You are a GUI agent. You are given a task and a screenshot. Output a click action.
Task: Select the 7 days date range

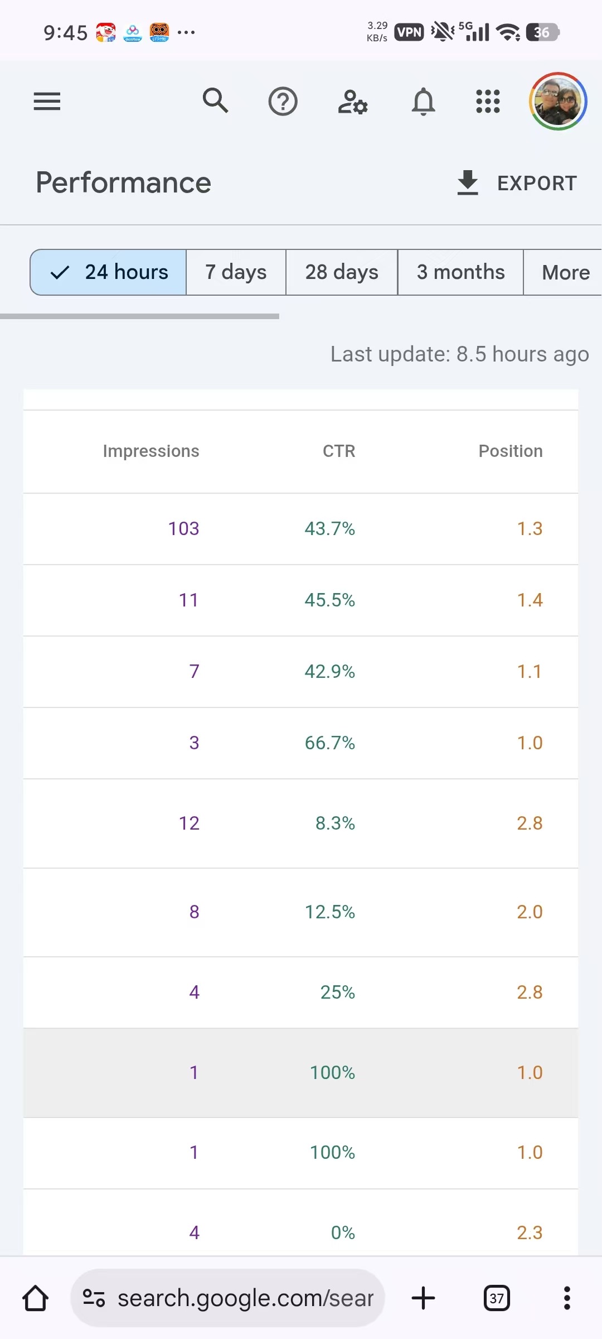236,272
